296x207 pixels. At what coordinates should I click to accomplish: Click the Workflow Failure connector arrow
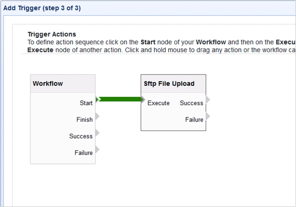(97, 150)
